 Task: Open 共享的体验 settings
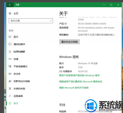pos(19,89)
